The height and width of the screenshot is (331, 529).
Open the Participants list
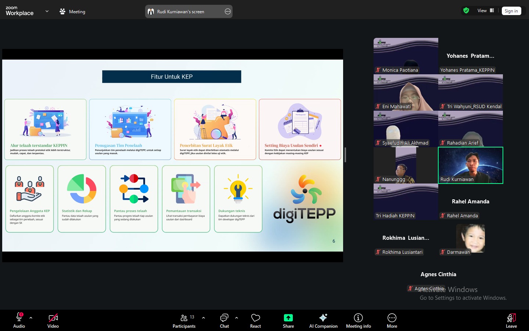[184, 320]
